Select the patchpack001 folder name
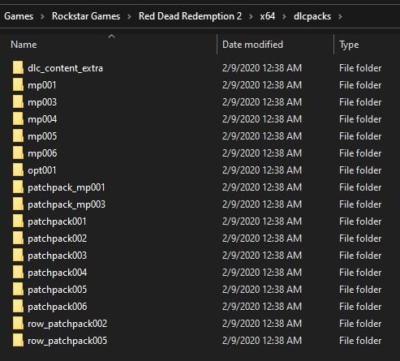The width and height of the screenshot is (400, 361). (x=57, y=221)
